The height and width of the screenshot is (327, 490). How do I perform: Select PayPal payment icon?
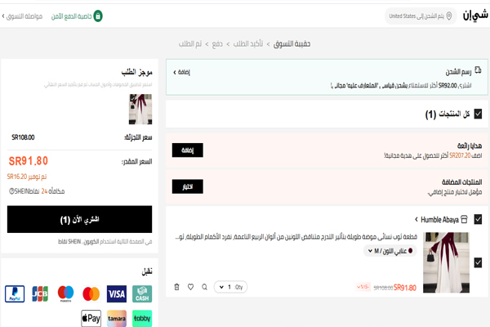(x=15, y=293)
